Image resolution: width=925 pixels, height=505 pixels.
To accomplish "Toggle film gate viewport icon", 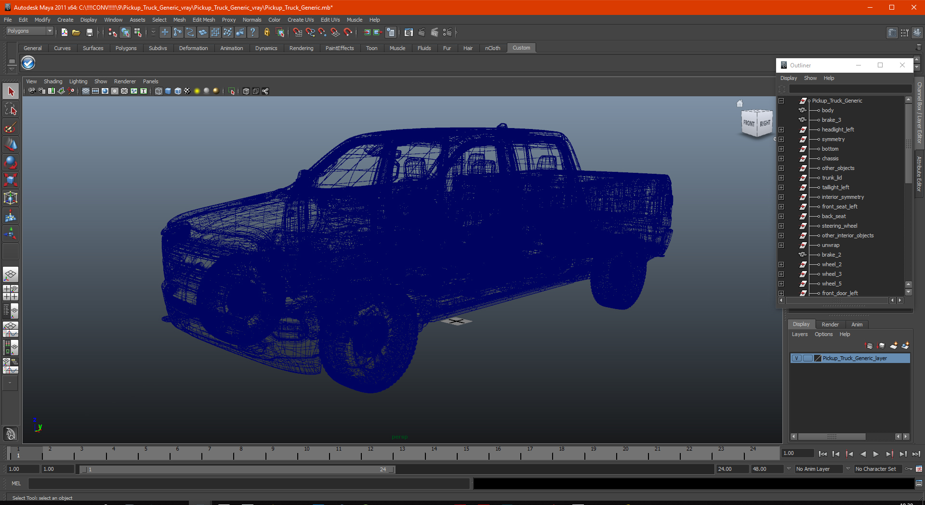I will [x=95, y=91].
